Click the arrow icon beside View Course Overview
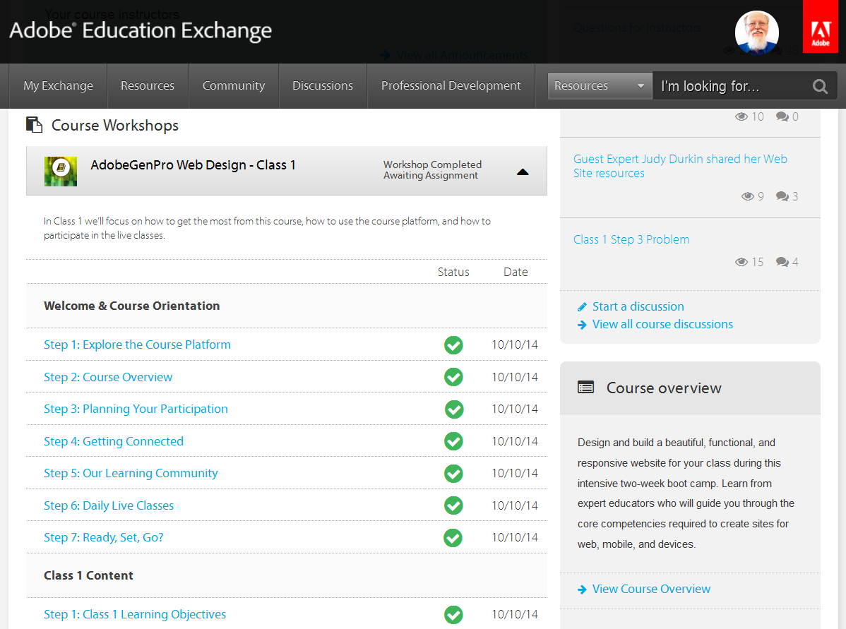Viewport: 846px width, 629px height. [582, 589]
